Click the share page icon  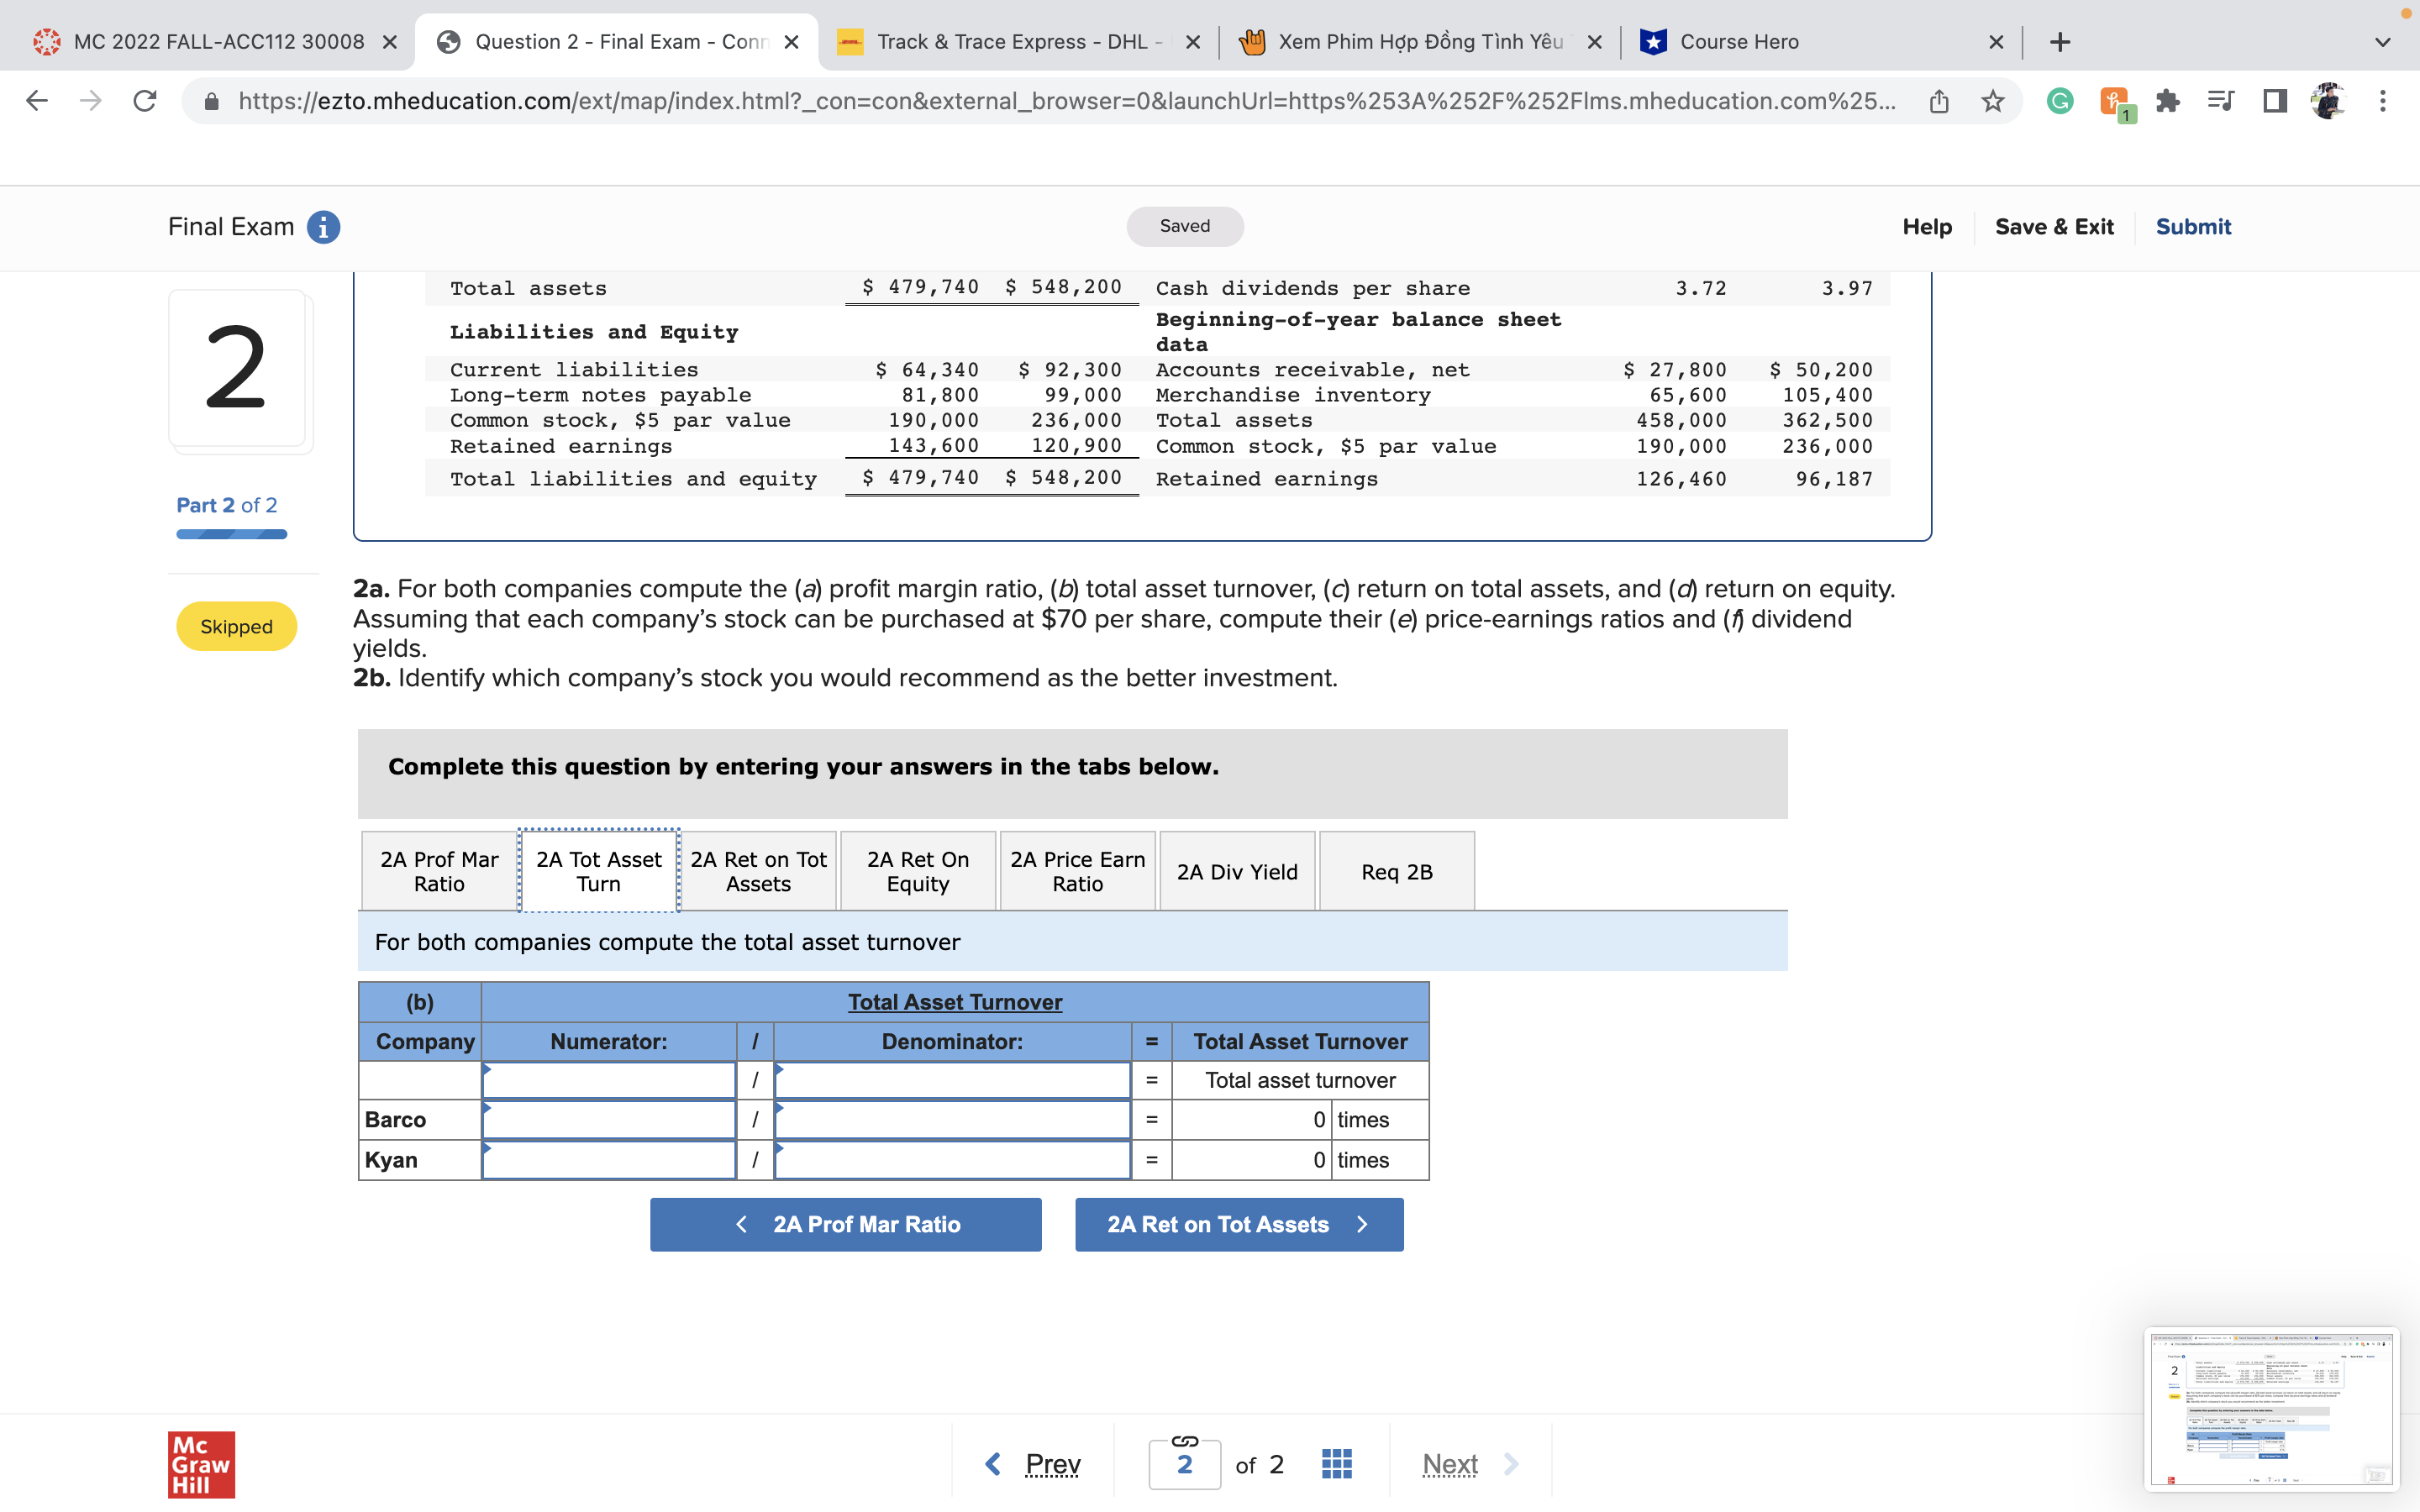click(1938, 101)
